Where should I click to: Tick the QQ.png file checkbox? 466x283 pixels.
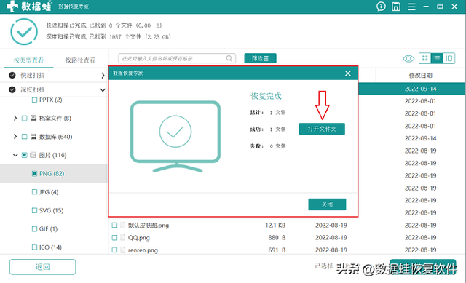pyautogui.click(x=114, y=238)
